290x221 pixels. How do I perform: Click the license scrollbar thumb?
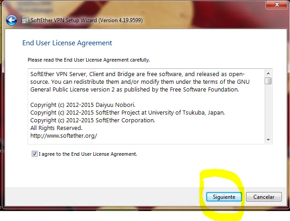(268, 81)
